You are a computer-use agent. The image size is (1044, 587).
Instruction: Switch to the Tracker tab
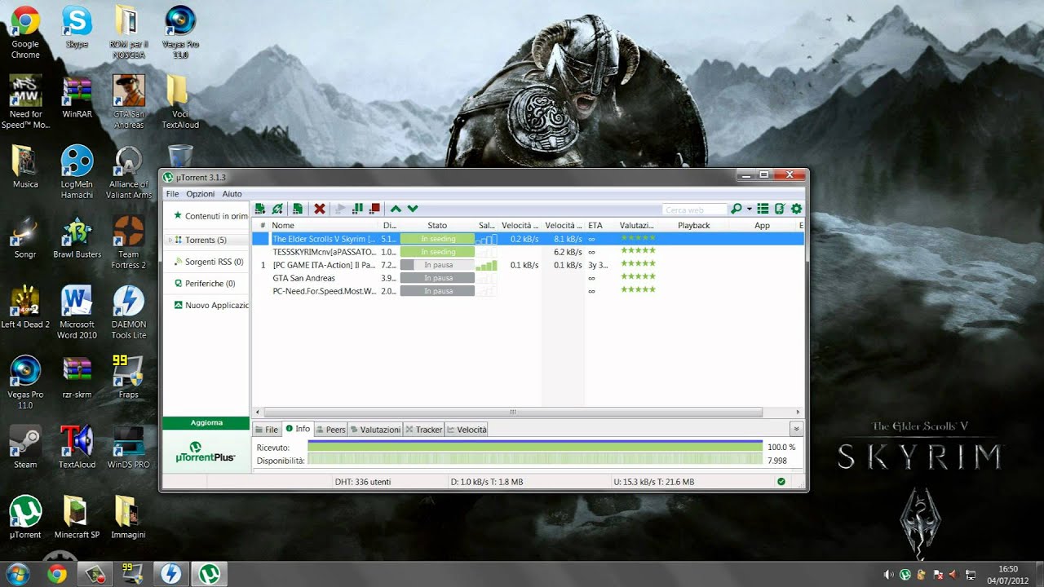point(424,429)
